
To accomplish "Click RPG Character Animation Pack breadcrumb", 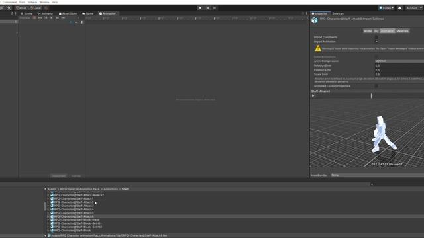I will pyautogui.click(x=79, y=189).
